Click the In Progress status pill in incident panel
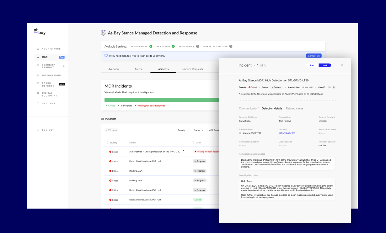 click(276, 87)
